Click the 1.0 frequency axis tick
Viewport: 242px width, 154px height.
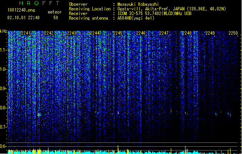point(3,69)
